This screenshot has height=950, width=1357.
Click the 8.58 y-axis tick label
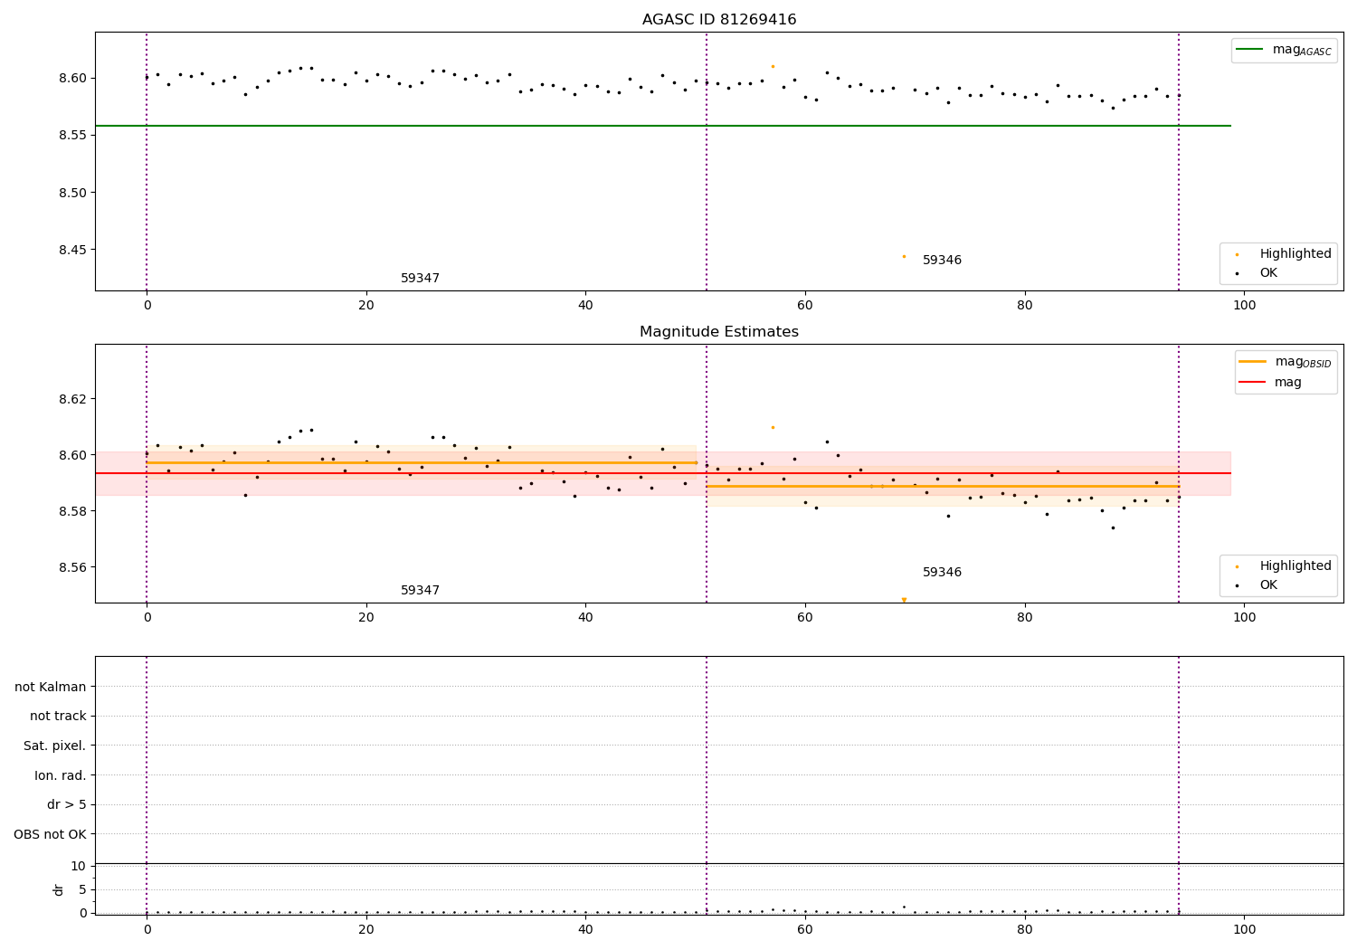(x=74, y=511)
